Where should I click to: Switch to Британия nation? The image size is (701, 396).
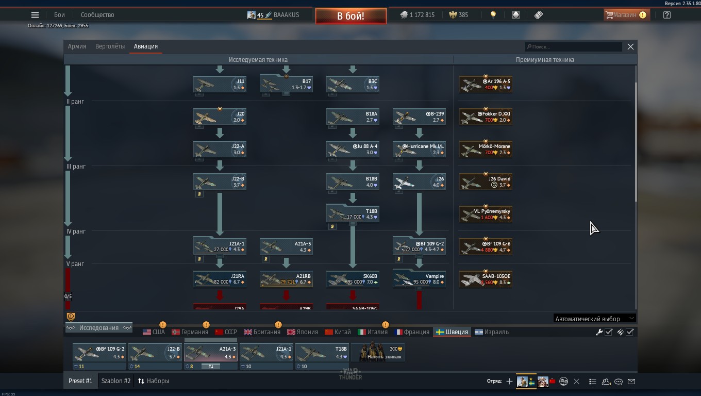262,332
